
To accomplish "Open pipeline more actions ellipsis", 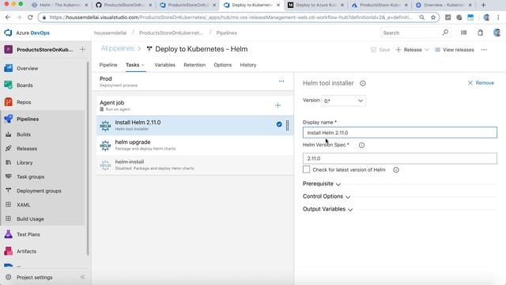I will tap(484, 50).
